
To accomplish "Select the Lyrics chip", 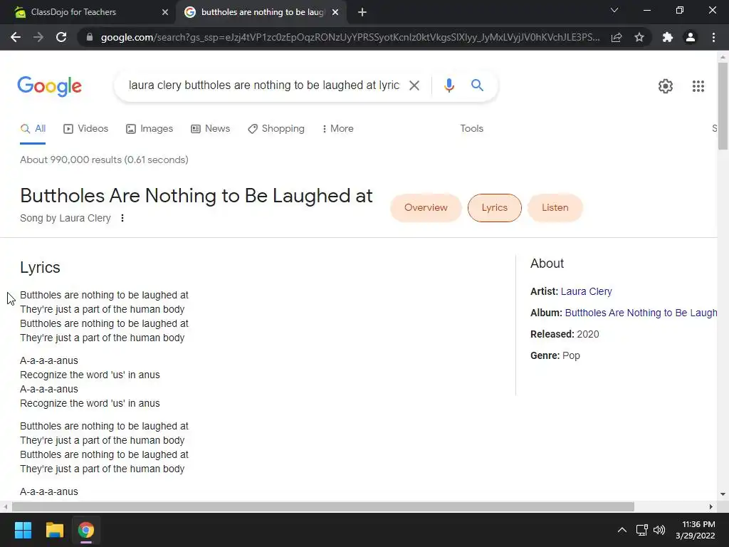I will [494, 208].
